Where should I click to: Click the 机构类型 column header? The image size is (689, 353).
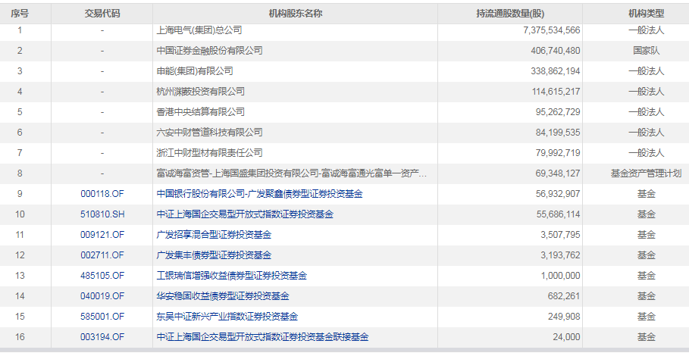click(646, 14)
